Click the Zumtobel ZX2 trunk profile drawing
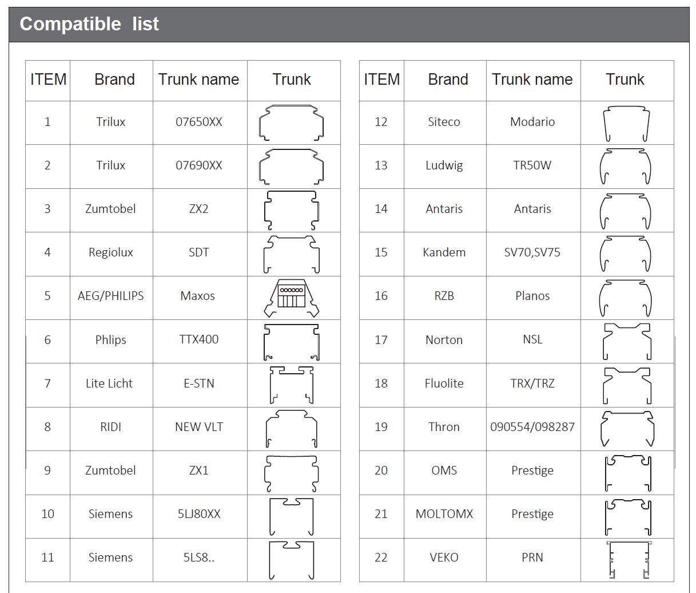This screenshot has height=593, width=696. click(292, 210)
